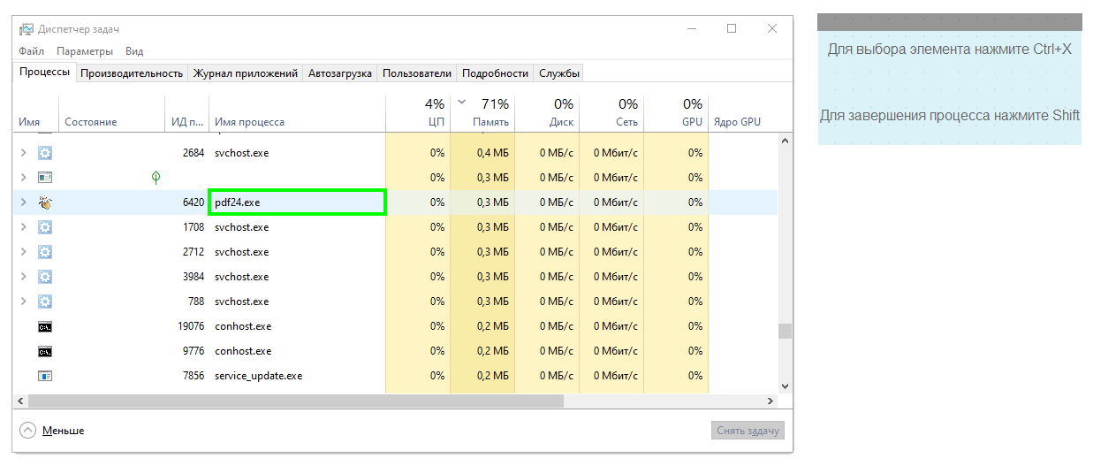Click the gear icon next to svchost.exe 2684
Image resolution: width=1093 pixels, height=466 pixels.
point(45,153)
